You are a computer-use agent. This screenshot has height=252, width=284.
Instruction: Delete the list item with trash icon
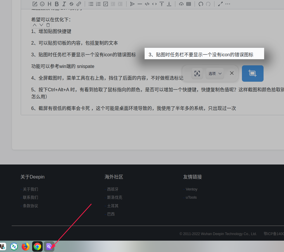(48, 25)
